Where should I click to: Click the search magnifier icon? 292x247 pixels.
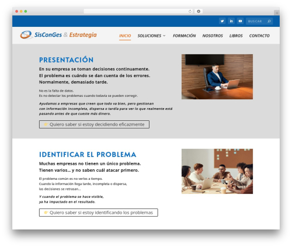tap(269, 21)
